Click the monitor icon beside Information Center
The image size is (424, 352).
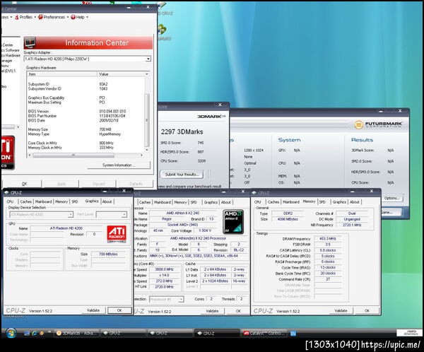(x=30, y=42)
